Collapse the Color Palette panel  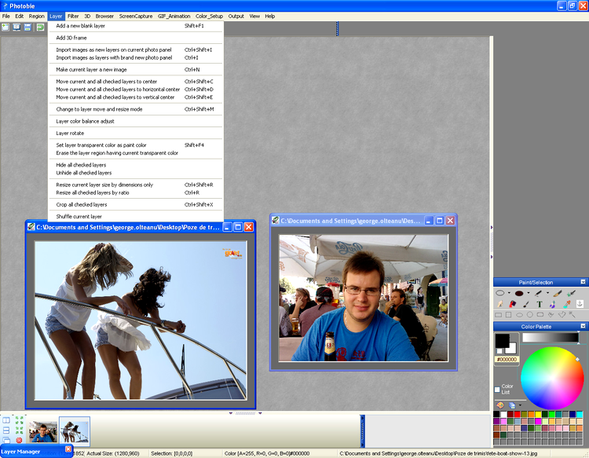583,326
